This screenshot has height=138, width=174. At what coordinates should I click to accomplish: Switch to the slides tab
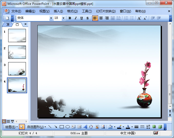click(x=17, y=25)
